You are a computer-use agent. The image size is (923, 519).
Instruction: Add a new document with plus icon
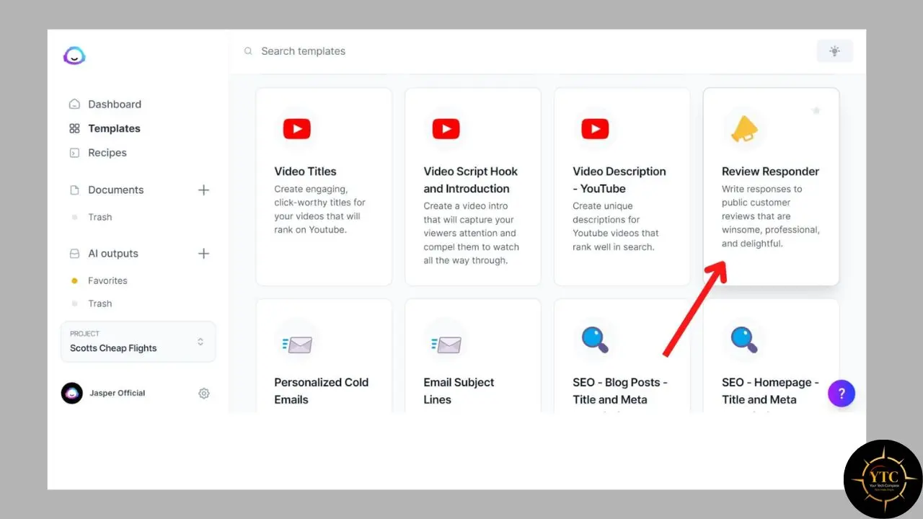tap(203, 190)
